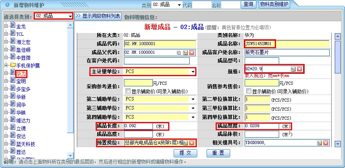The width and height of the screenshot is (345, 168).
Task: Select 蓝天科技 in the category tree
Action: (x=26, y=144)
